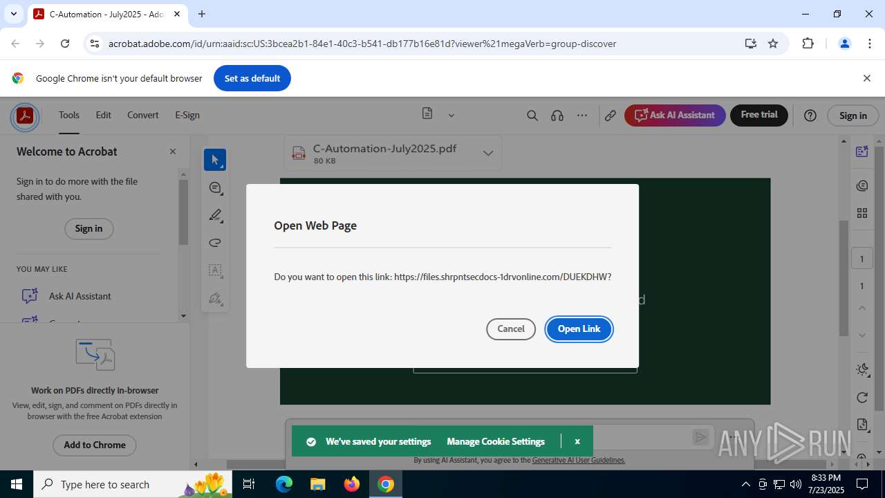Image resolution: width=885 pixels, height=498 pixels.
Task: Open the Generative AI User Guidelines link
Action: click(579, 460)
